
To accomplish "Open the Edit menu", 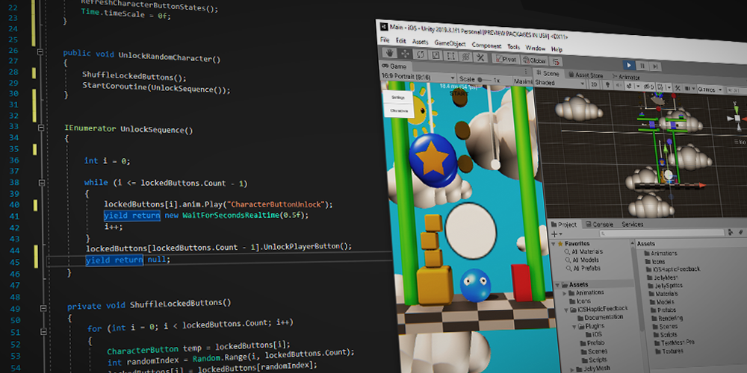I will 400,41.
